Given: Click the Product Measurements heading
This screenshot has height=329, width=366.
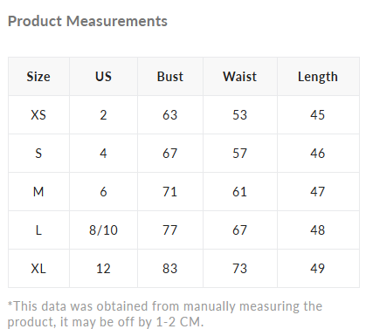Looking at the screenshot, I should tap(87, 21).
